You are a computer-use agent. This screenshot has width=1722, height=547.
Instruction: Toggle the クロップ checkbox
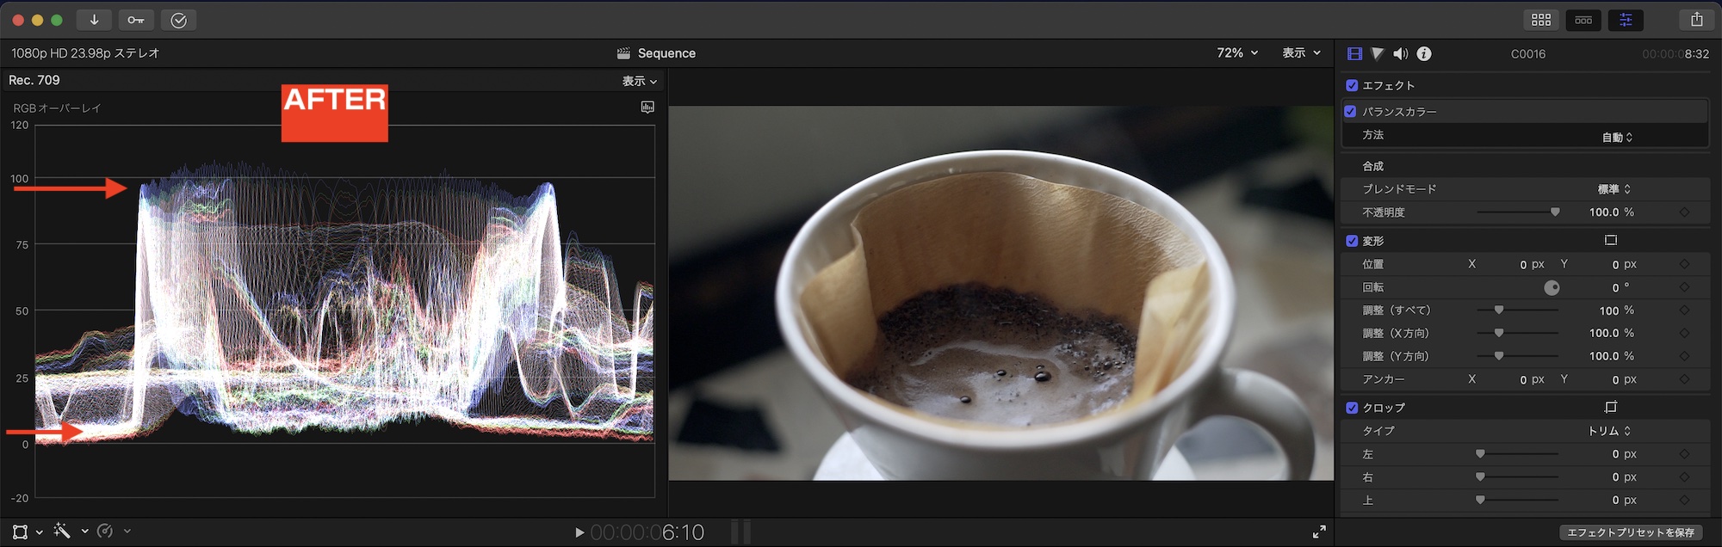tap(1352, 408)
